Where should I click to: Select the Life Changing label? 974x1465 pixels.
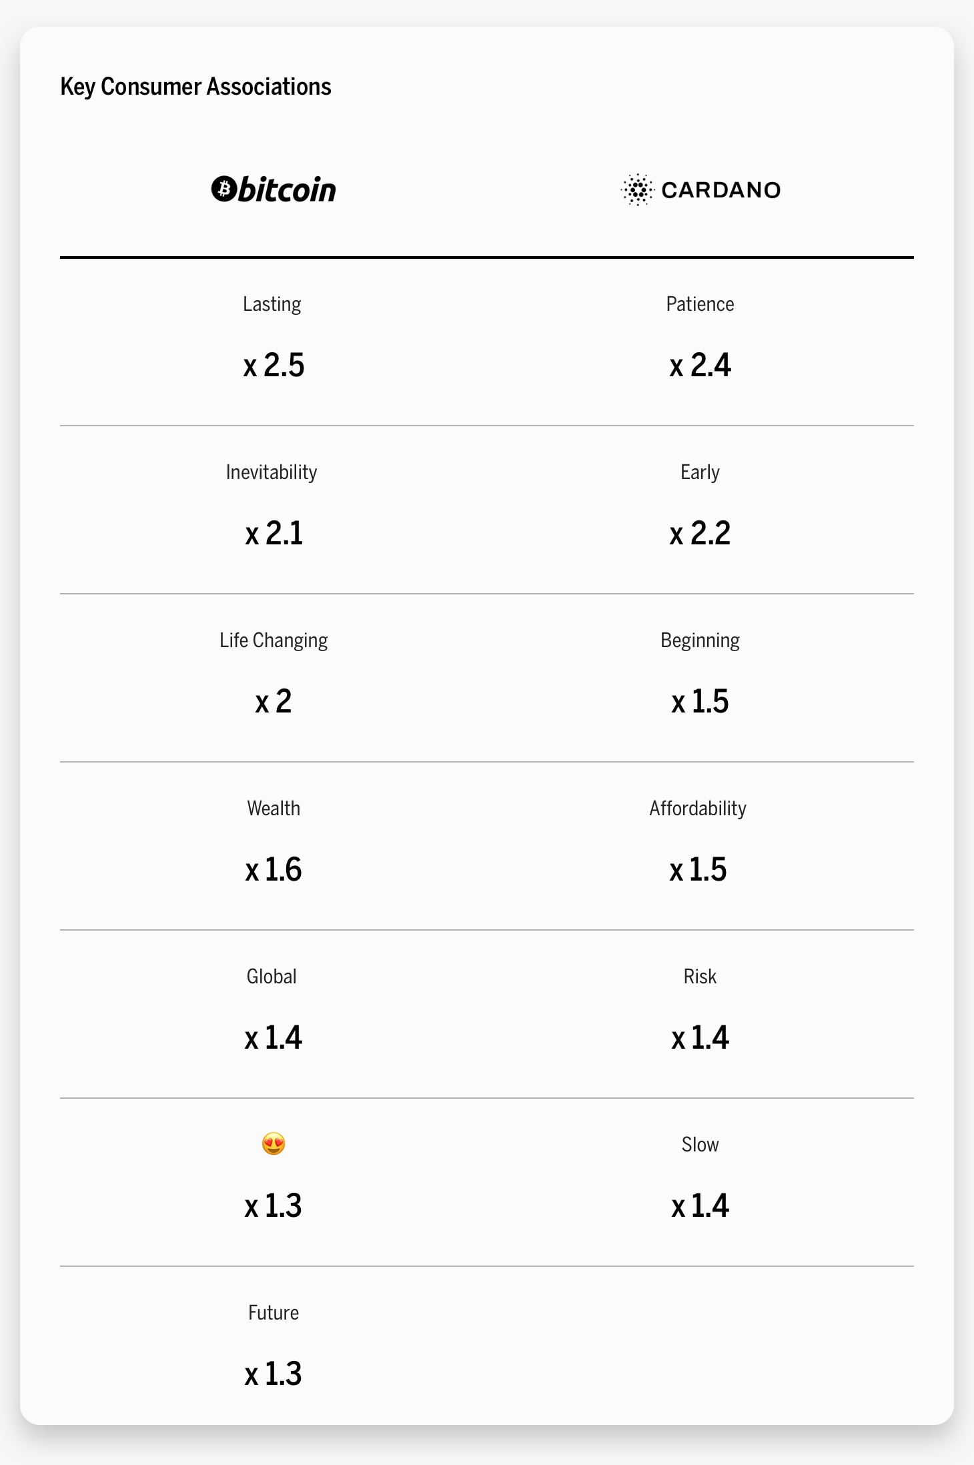[x=274, y=640]
